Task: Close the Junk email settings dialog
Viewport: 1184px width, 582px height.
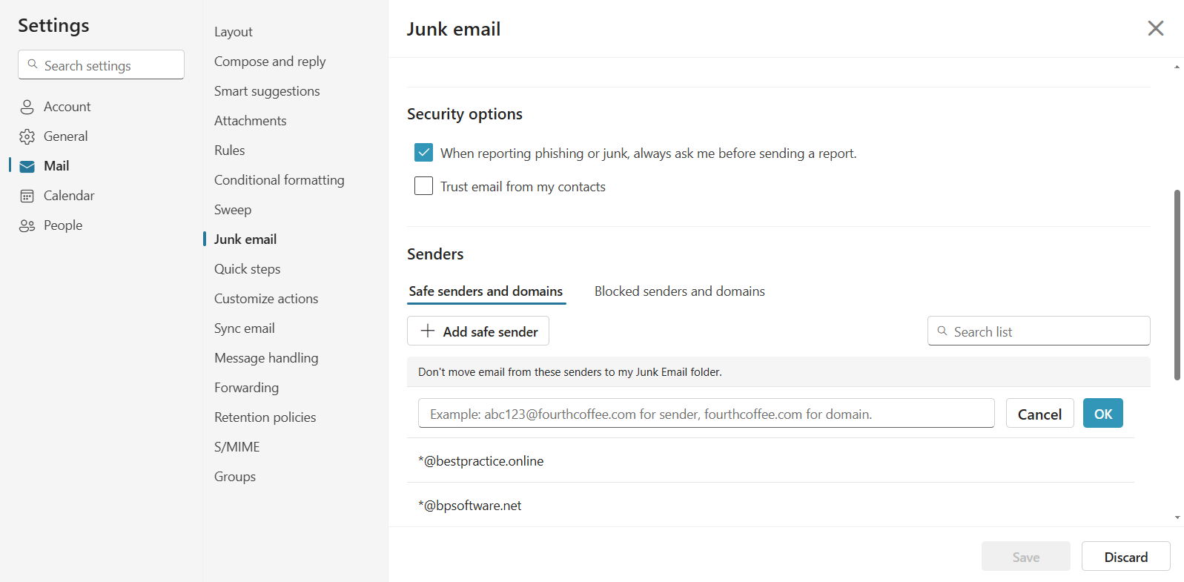Action: pyautogui.click(x=1155, y=28)
